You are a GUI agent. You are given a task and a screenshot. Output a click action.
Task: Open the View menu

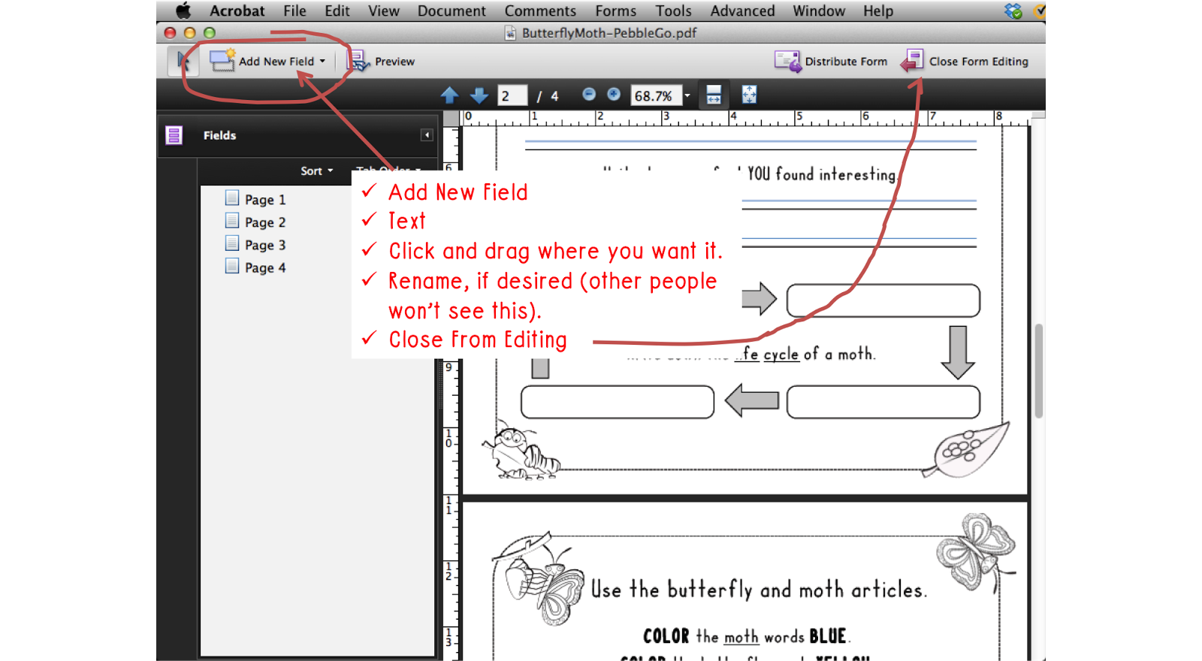pos(384,11)
